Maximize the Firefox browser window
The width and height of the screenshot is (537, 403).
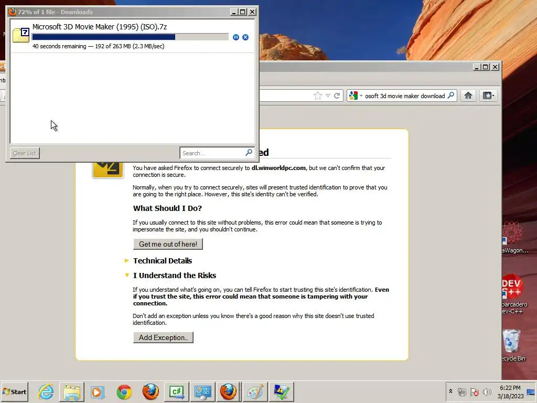(x=486, y=67)
